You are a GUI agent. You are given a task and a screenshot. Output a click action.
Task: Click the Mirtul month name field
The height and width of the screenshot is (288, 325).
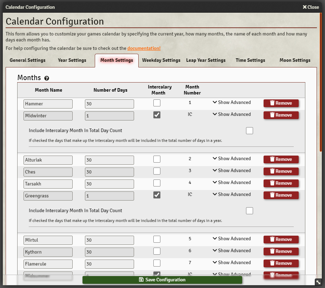[48, 240]
